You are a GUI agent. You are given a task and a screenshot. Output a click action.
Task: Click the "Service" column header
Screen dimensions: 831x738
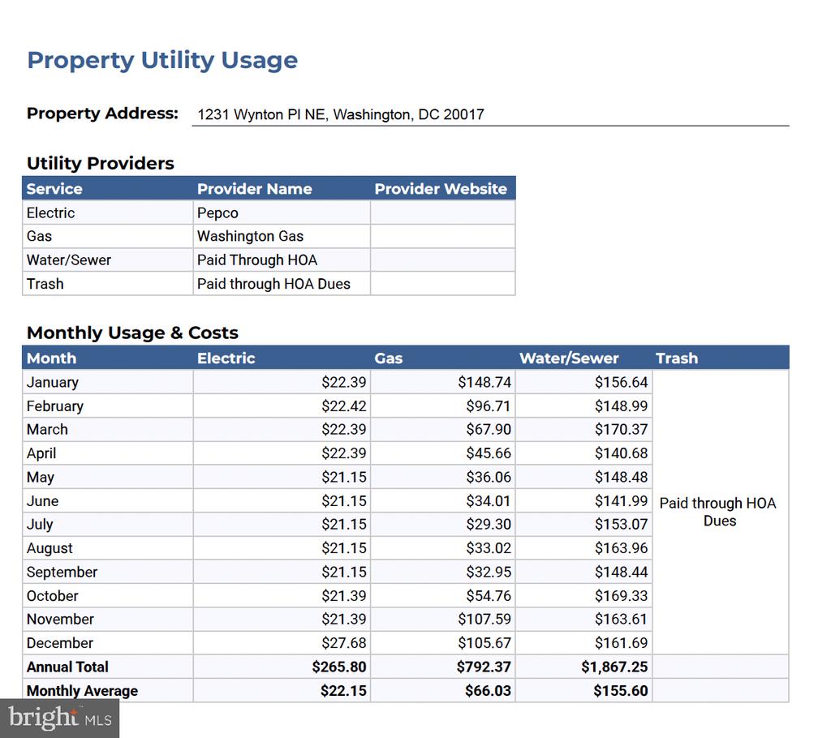pos(54,189)
